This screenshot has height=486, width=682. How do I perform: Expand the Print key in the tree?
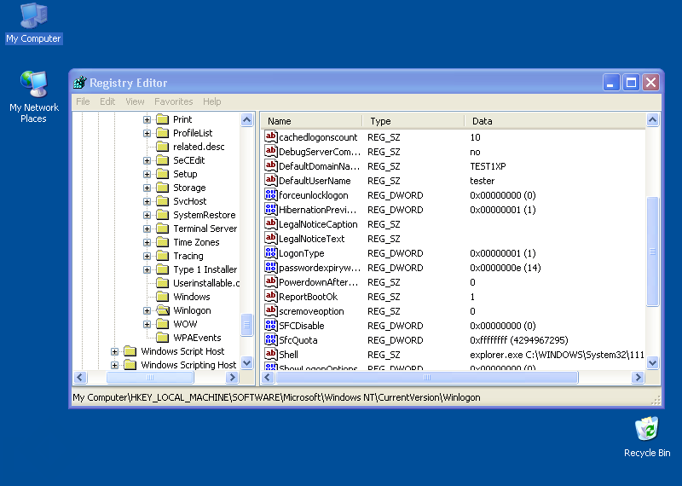pos(147,119)
